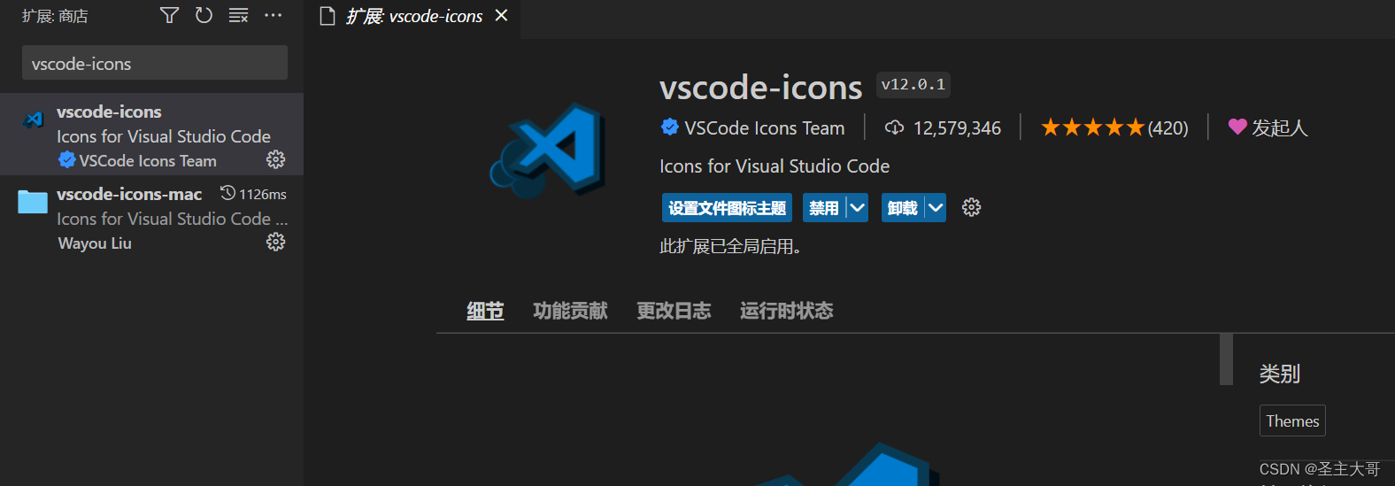Clear extension search results icon
The height and width of the screenshot is (486, 1395).
238,15
